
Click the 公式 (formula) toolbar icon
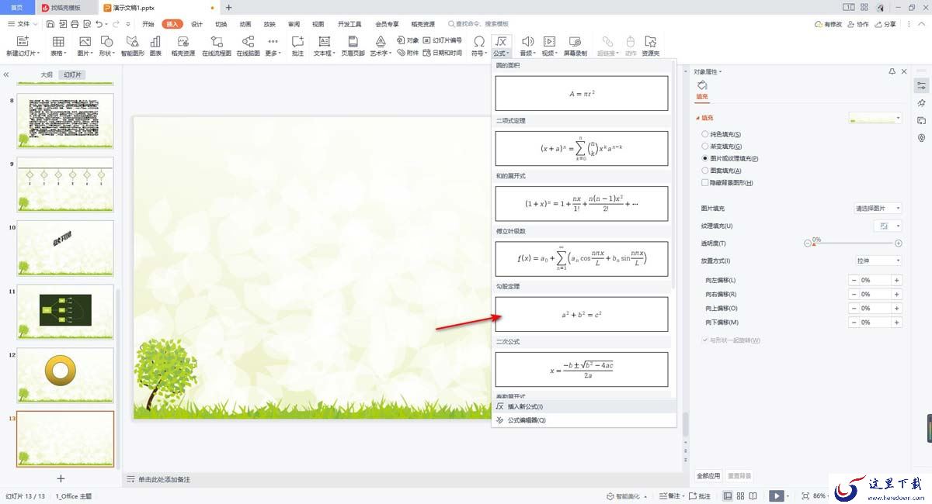pyautogui.click(x=502, y=44)
